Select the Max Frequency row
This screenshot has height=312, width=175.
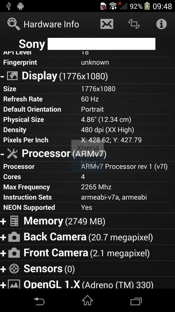[x=87, y=187]
